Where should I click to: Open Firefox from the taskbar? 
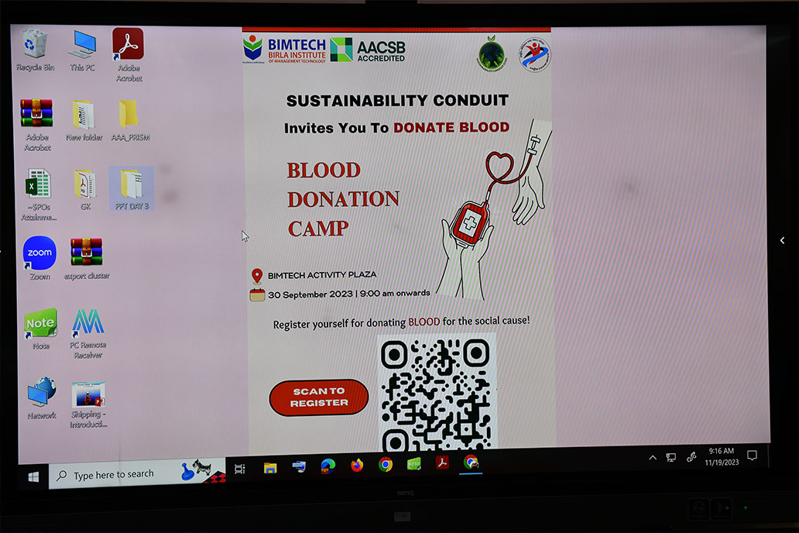point(357,465)
